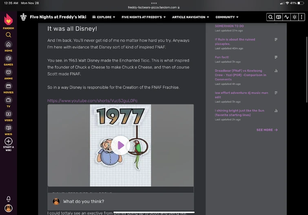
Task: Open the Fandom logo home
Action: pyautogui.click(x=9, y=22)
